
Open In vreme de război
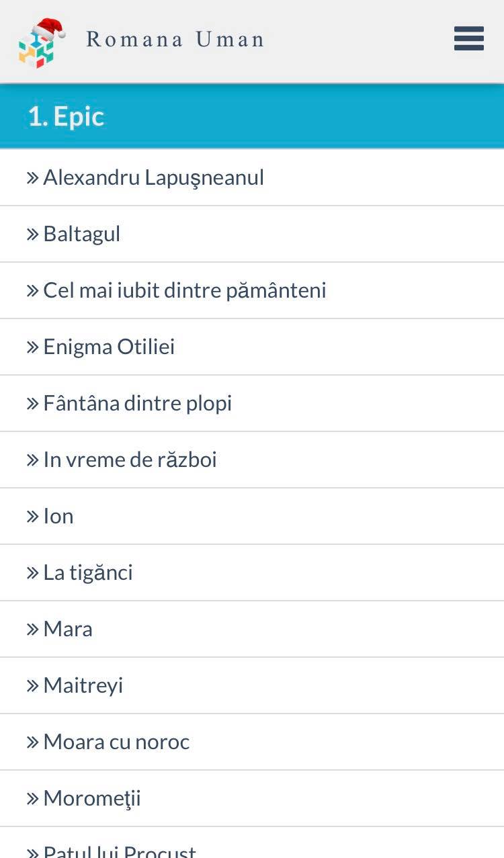click(130, 460)
